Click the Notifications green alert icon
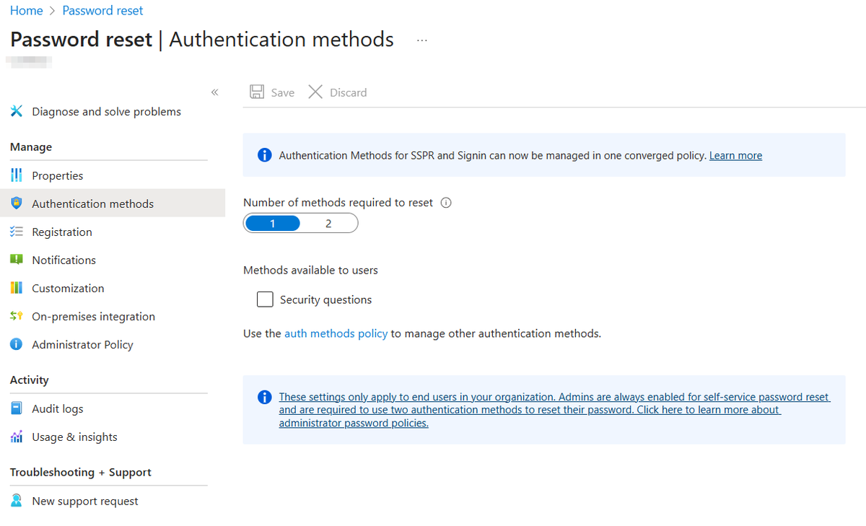The image size is (866, 526). click(17, 260)
